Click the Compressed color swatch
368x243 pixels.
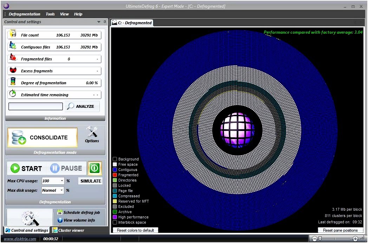[x=115, y=196]
